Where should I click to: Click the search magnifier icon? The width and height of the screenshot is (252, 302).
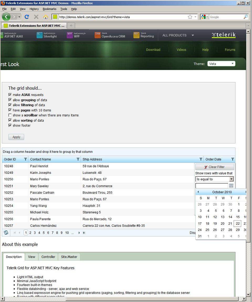(246, 17)
